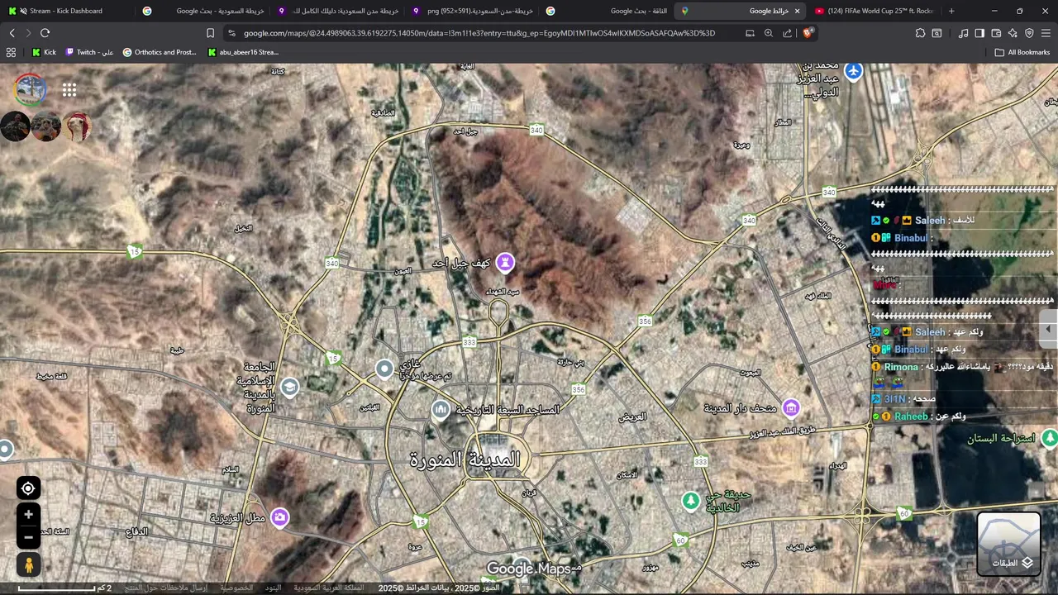Screen dimensions: 1058x595
Task: Click the كهف جبل أحد purple marker
Action: tap(505, 263)
